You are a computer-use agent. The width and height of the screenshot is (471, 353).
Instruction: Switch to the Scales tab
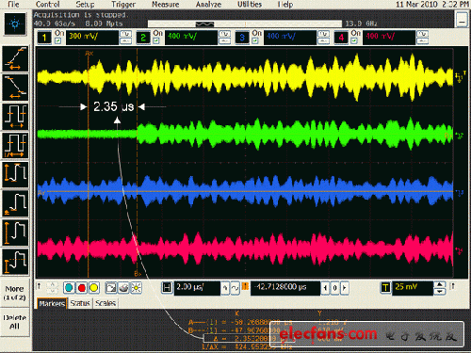[106, 303]
